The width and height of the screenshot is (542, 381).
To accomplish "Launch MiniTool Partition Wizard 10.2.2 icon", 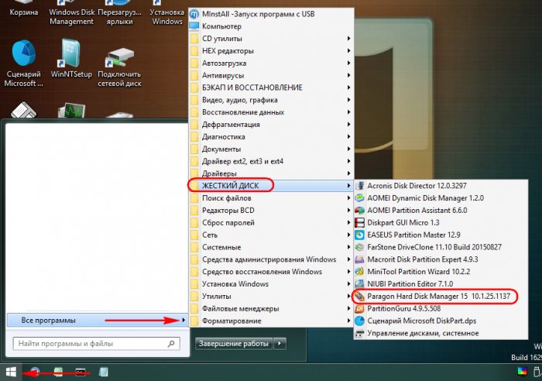I will [359, 272].
